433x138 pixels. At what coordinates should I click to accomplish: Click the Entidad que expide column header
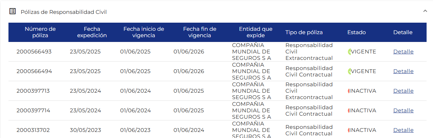point(256,32)
